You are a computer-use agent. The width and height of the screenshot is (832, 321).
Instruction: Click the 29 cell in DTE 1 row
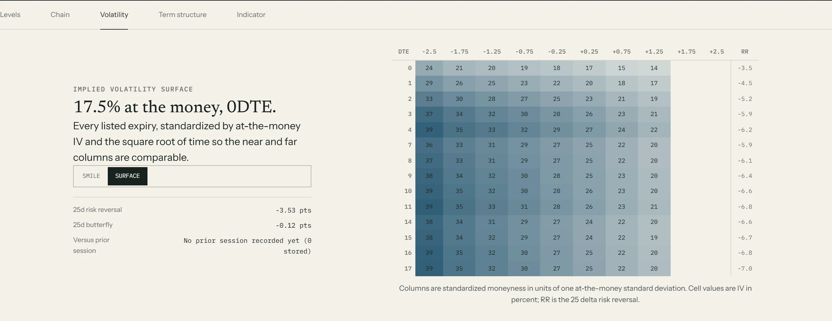[429, 83]
